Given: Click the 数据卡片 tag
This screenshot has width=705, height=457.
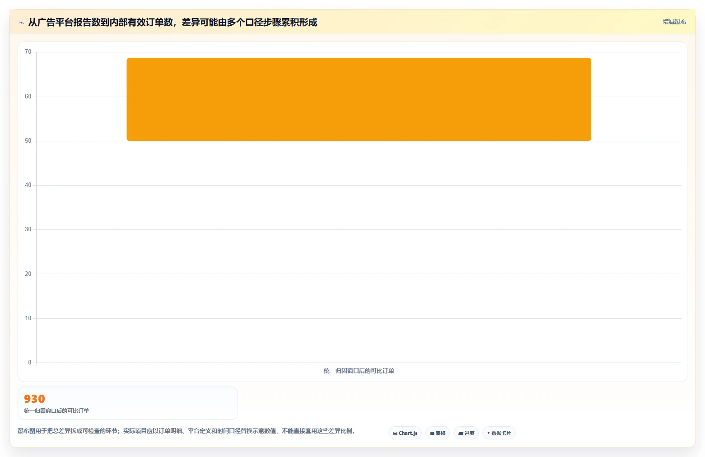Looking at the screenshot, I should 499,433.
